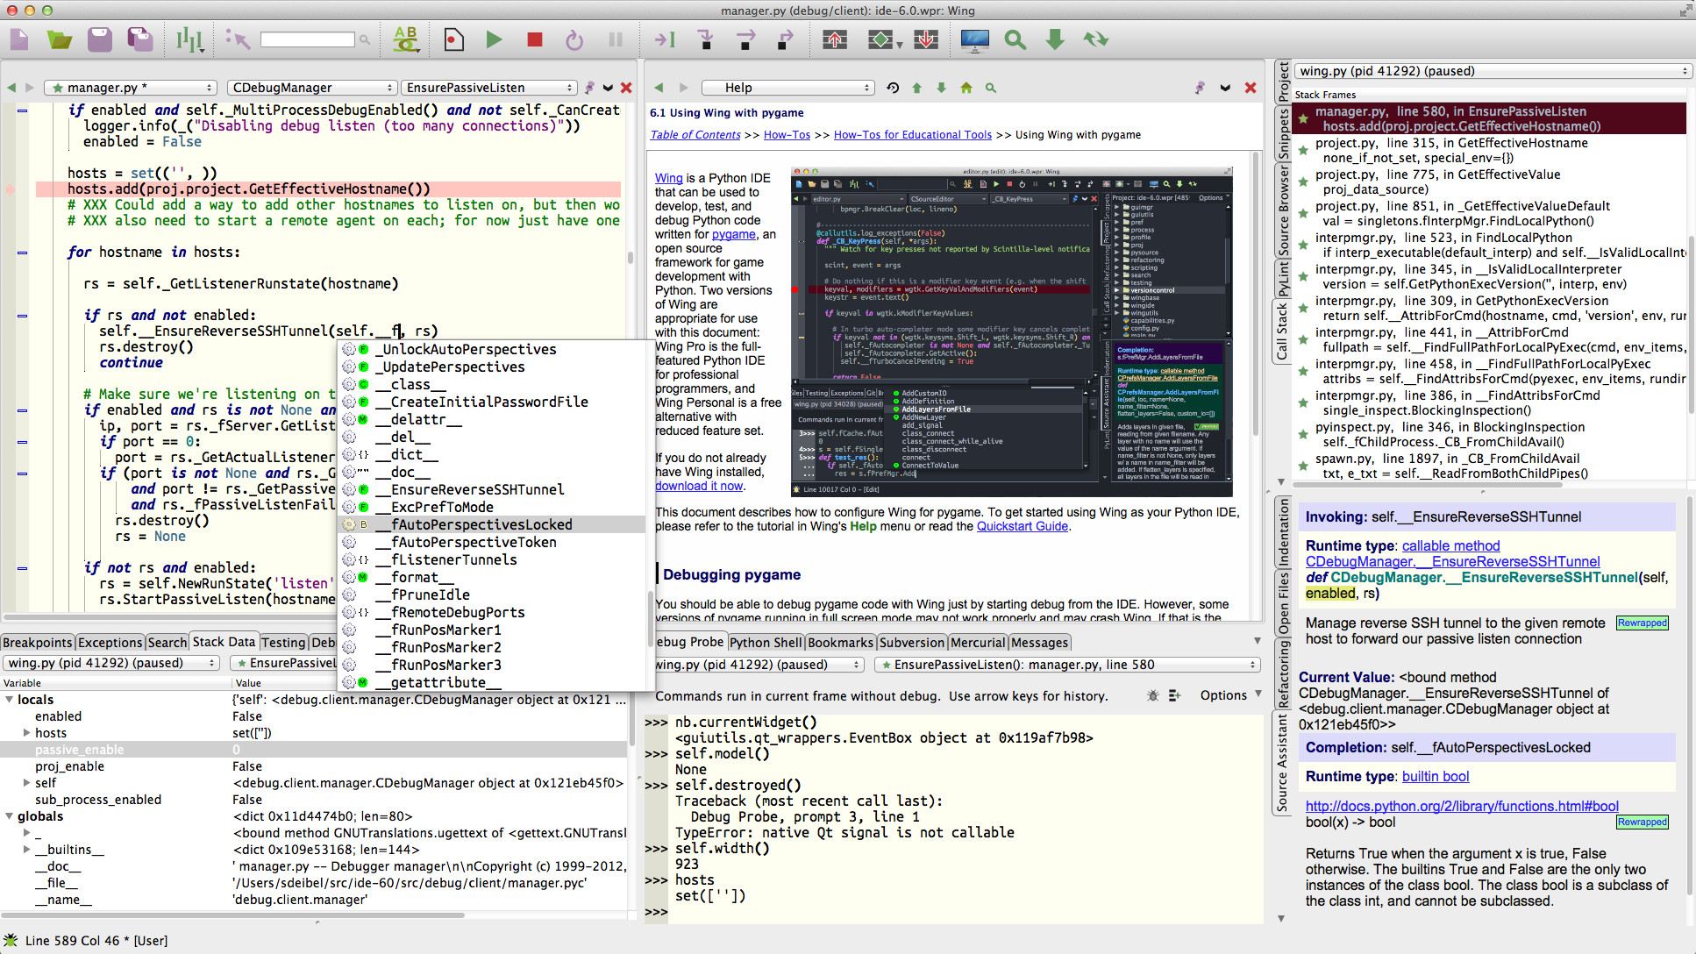Pin the editor panel with the pushpin icon

(x=589, y=88)
